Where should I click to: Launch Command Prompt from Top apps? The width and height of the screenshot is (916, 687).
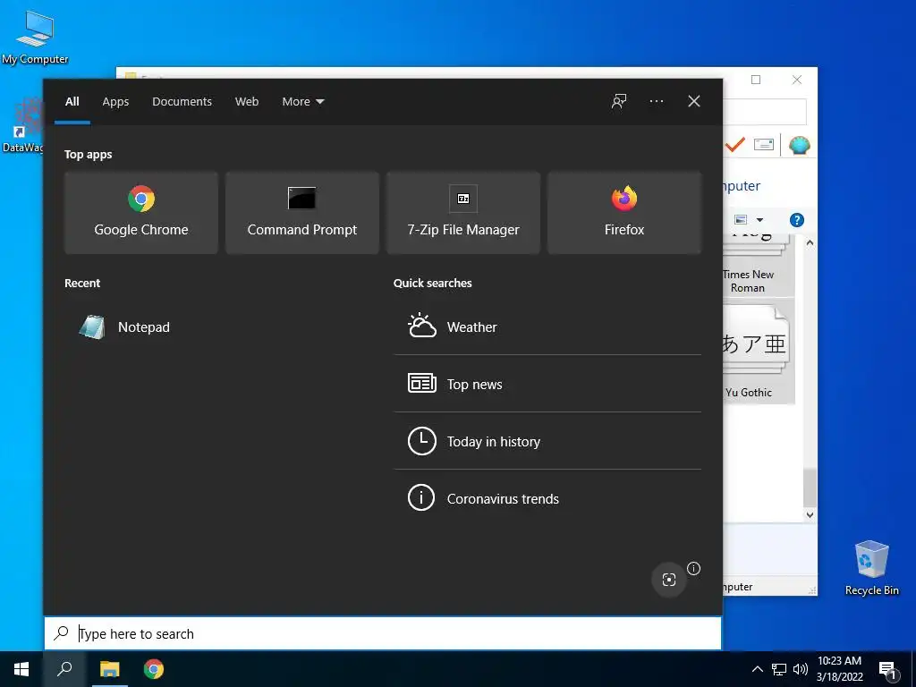(x=302, y=213)
